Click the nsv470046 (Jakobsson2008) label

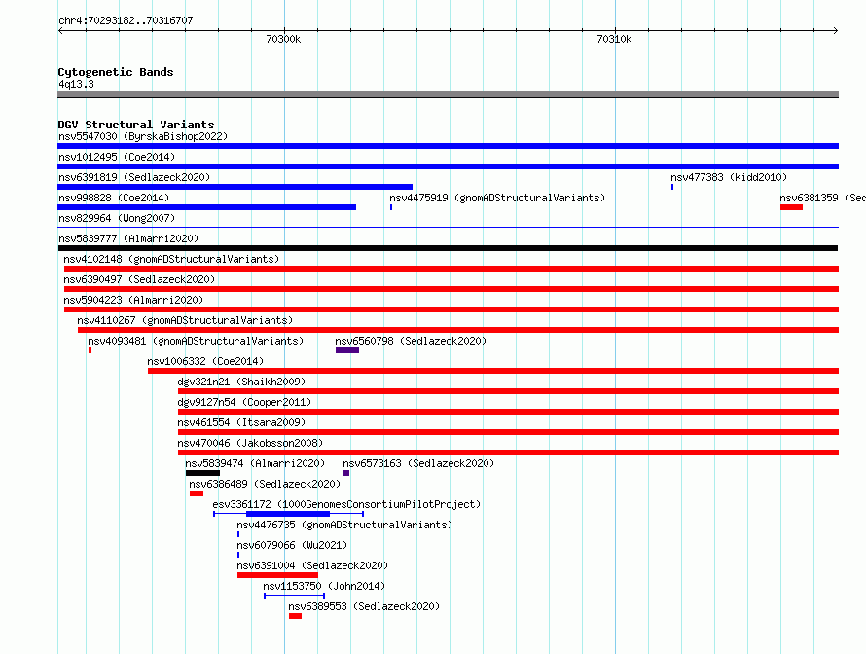[x=250, y=443]
